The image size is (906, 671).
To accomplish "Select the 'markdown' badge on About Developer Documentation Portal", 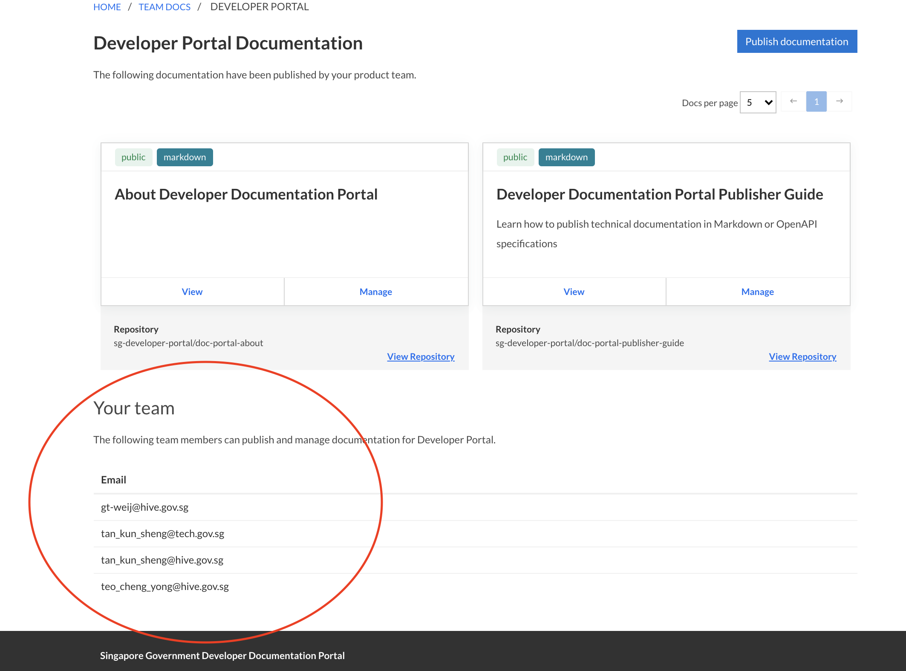I will coord(185,157).
